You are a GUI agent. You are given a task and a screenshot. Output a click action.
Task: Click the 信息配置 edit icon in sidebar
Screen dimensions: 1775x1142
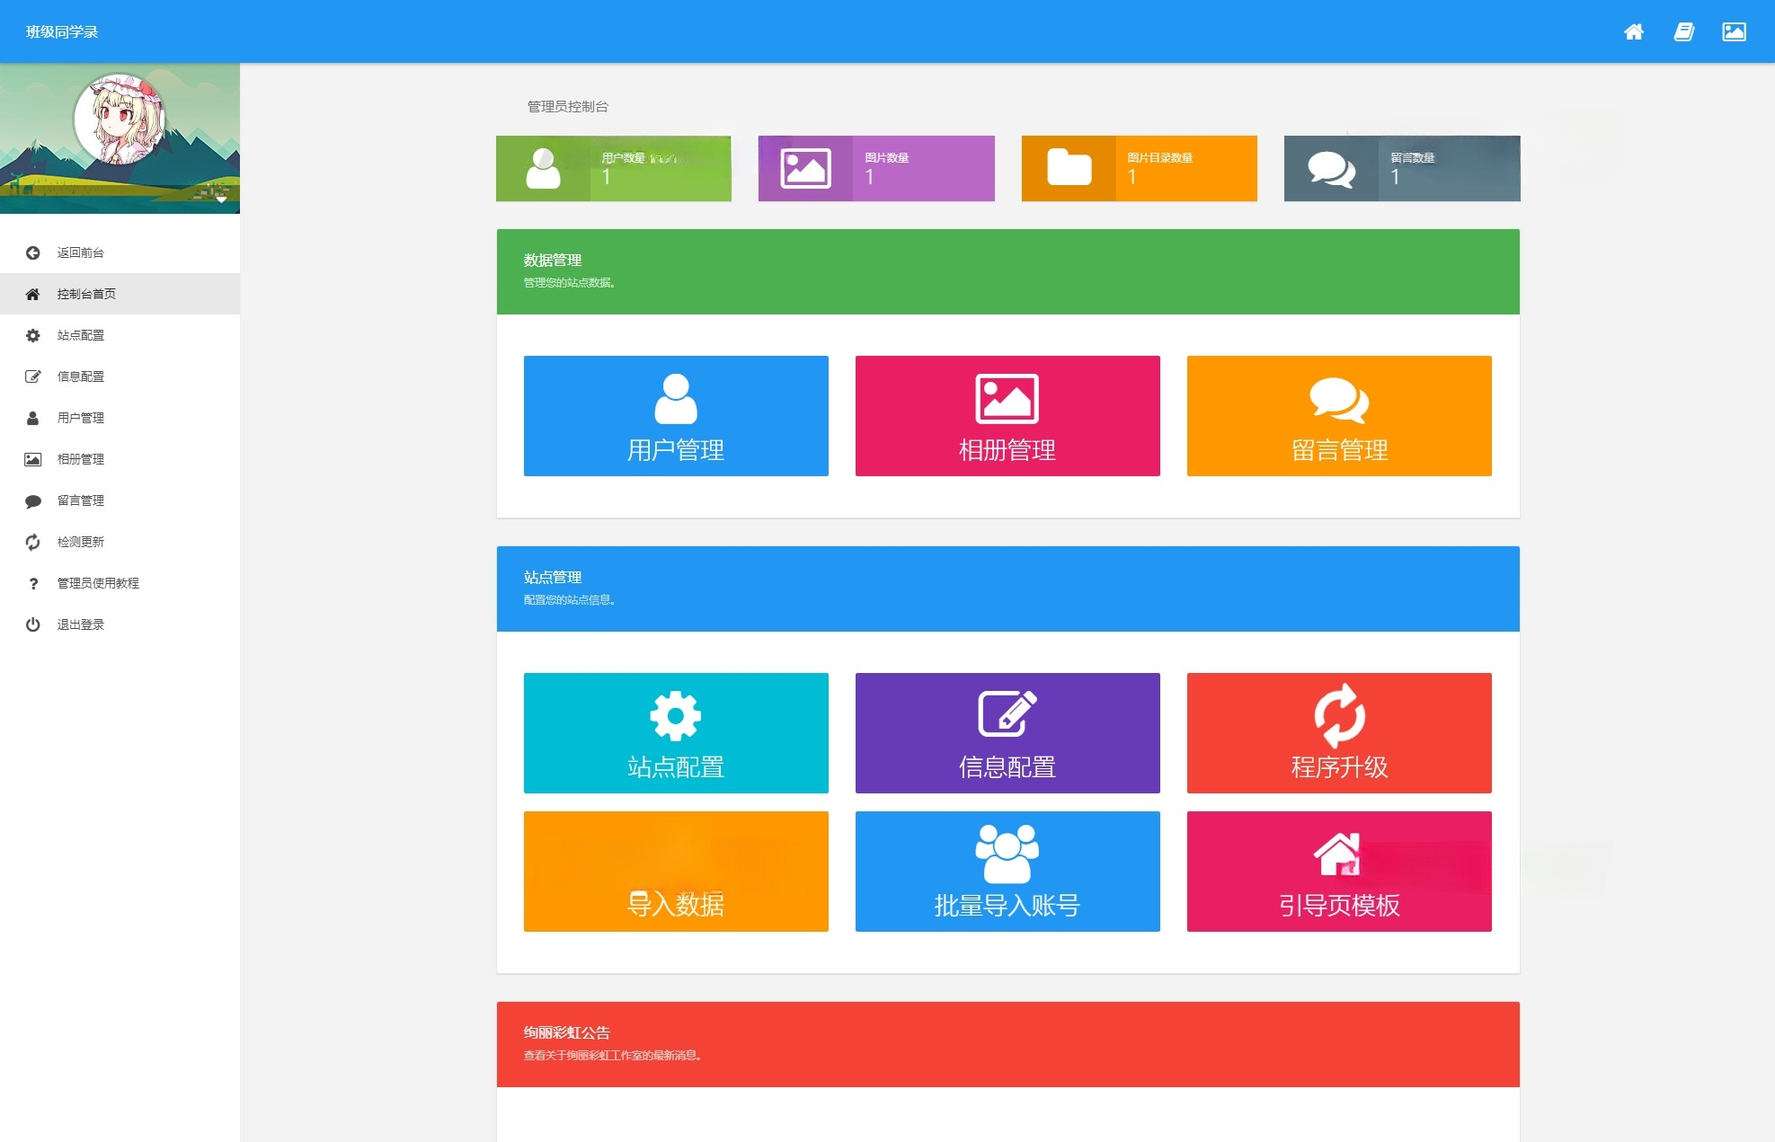tap(33, 376)
